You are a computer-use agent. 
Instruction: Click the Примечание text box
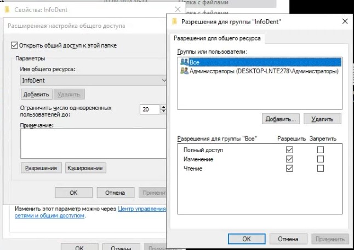93,143
